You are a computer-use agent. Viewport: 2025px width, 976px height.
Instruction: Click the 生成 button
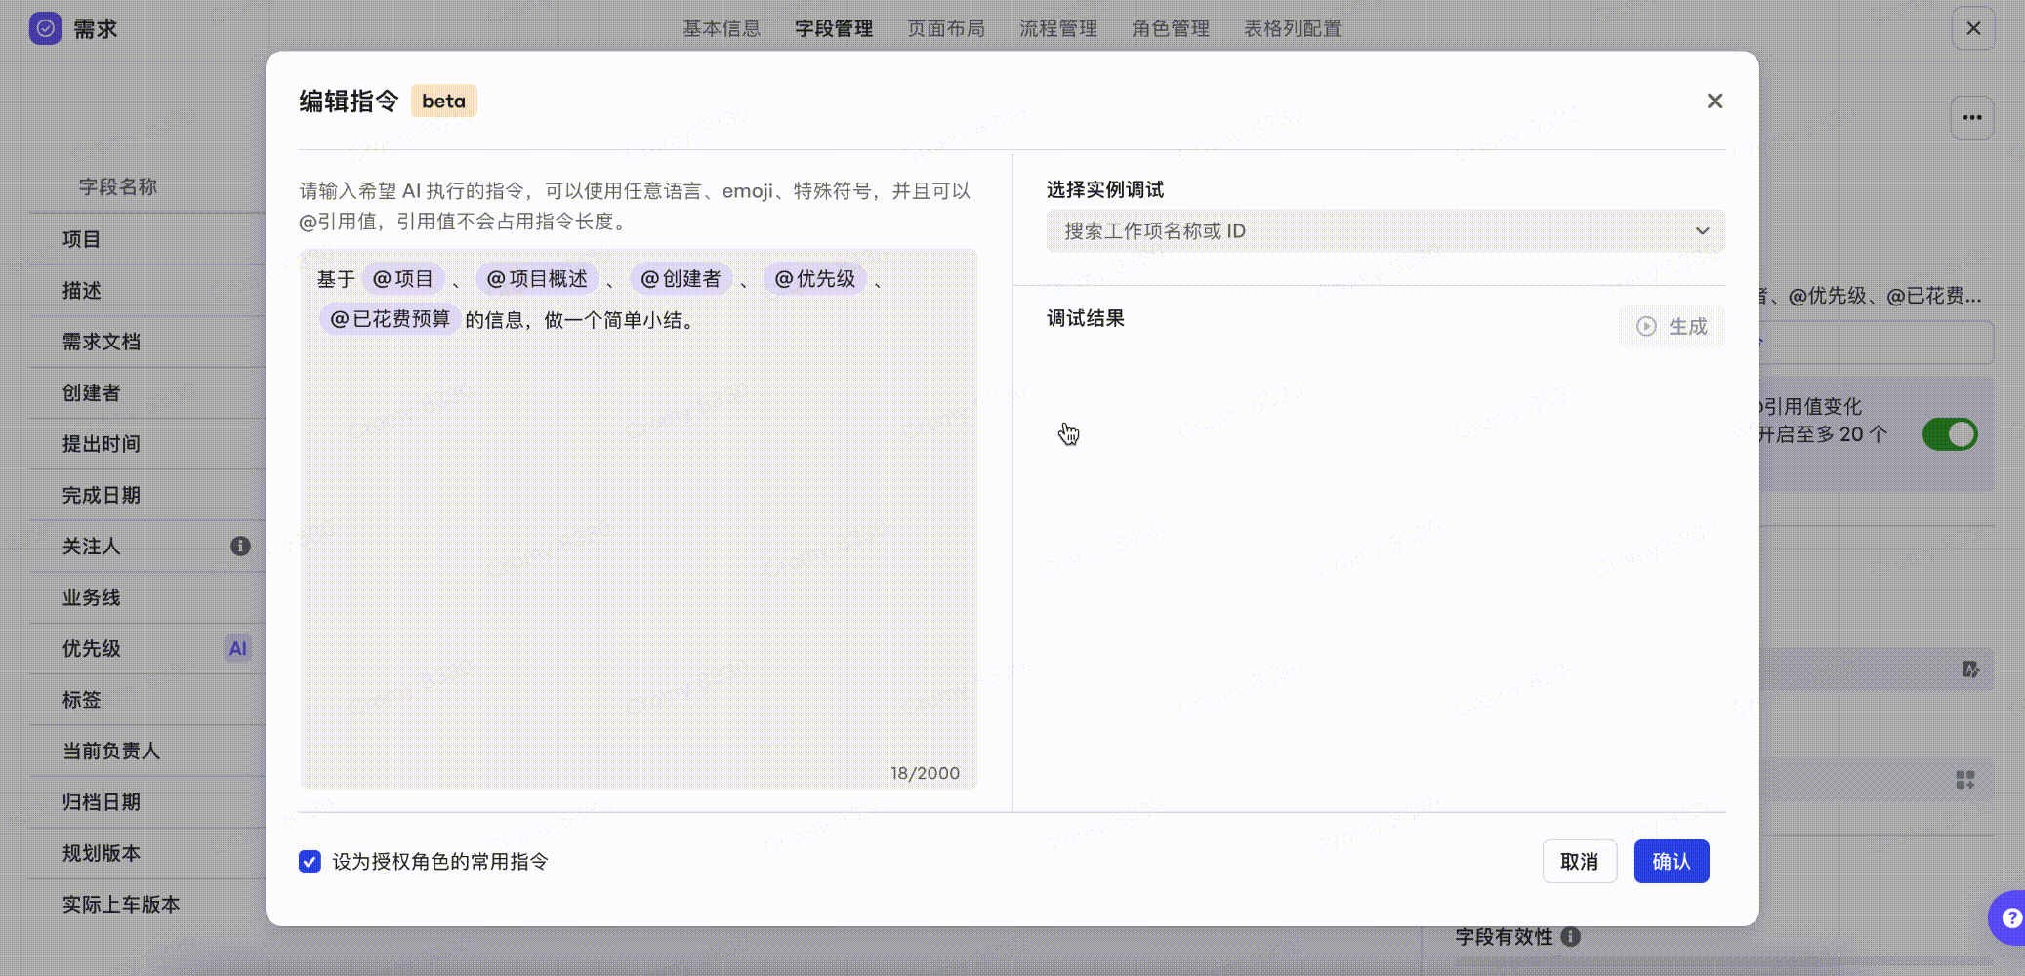(x=1672, y=326)
